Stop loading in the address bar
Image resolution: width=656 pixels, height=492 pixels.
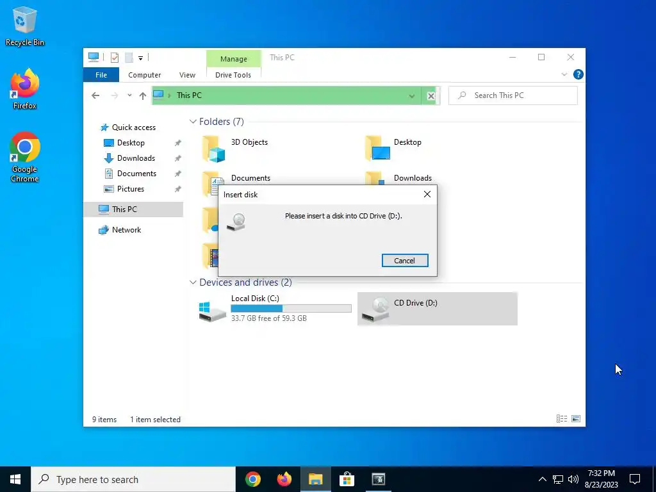coord(431,96)
